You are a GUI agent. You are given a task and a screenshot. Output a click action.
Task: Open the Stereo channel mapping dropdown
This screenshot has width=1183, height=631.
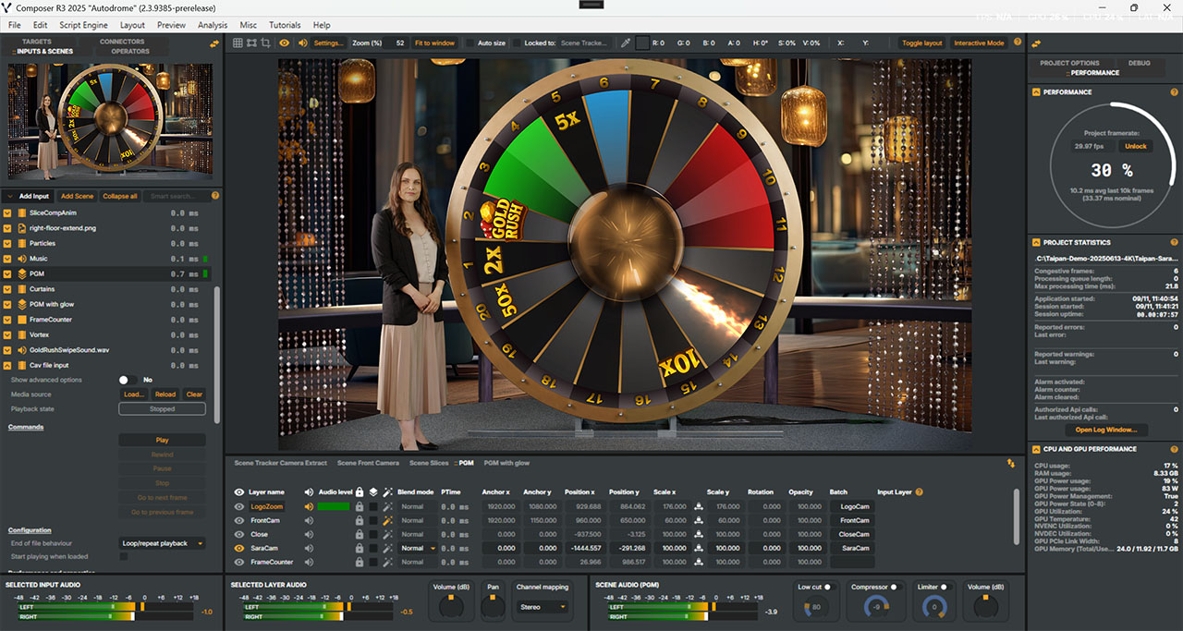542,607
